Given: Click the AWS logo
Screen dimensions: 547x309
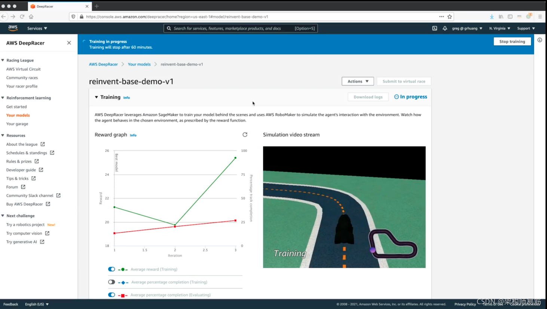Looking at the screenshot, I should click(13, 28).
